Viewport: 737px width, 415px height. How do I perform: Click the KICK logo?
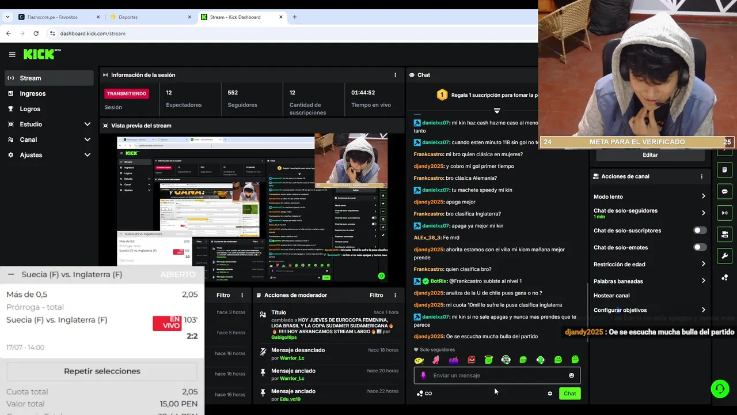[41, 54]
